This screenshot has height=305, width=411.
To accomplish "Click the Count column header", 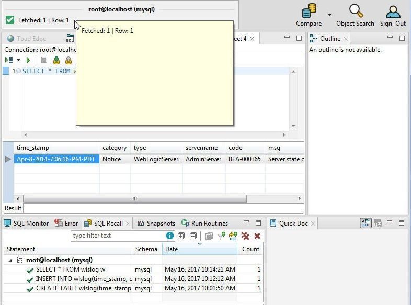I will (x=250, y=249).
